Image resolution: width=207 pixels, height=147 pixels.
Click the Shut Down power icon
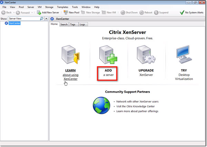[x=123, y=12]
